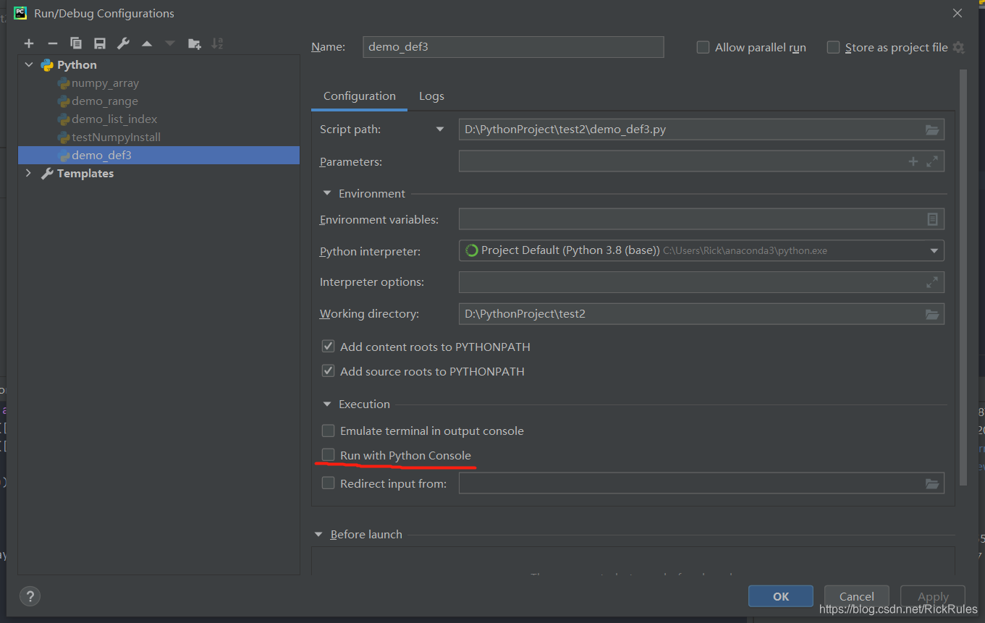985x623 pixels.
Task: Select demo_range configuration
Action: point(104,101)
